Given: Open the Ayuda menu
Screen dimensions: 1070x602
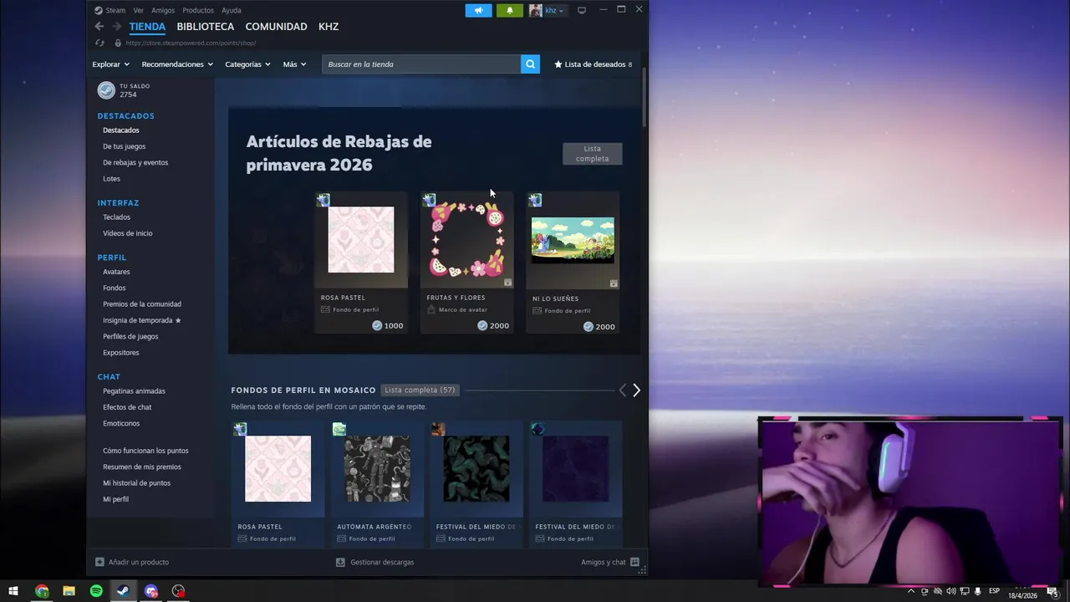Looking at the screenshot, I should pyautogui.click(x=232, y=10).
